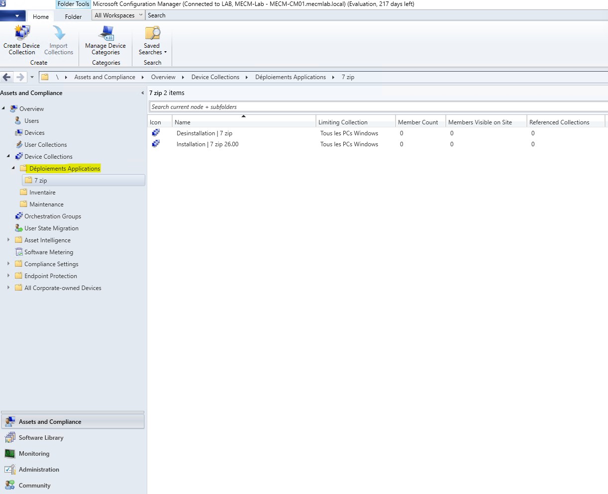The image size is (608, 494).
Task: Switch to the Folder ribbon tab
Action: (73, 16)
